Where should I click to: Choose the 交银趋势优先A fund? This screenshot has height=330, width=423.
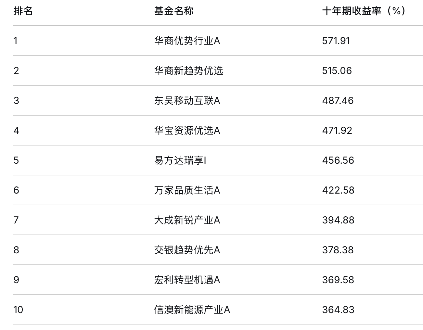coord(187,250)
